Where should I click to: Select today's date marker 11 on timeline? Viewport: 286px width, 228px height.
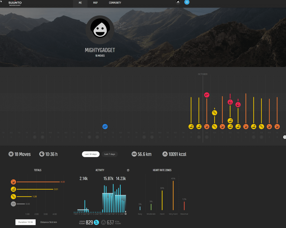(x=285, y=137)
